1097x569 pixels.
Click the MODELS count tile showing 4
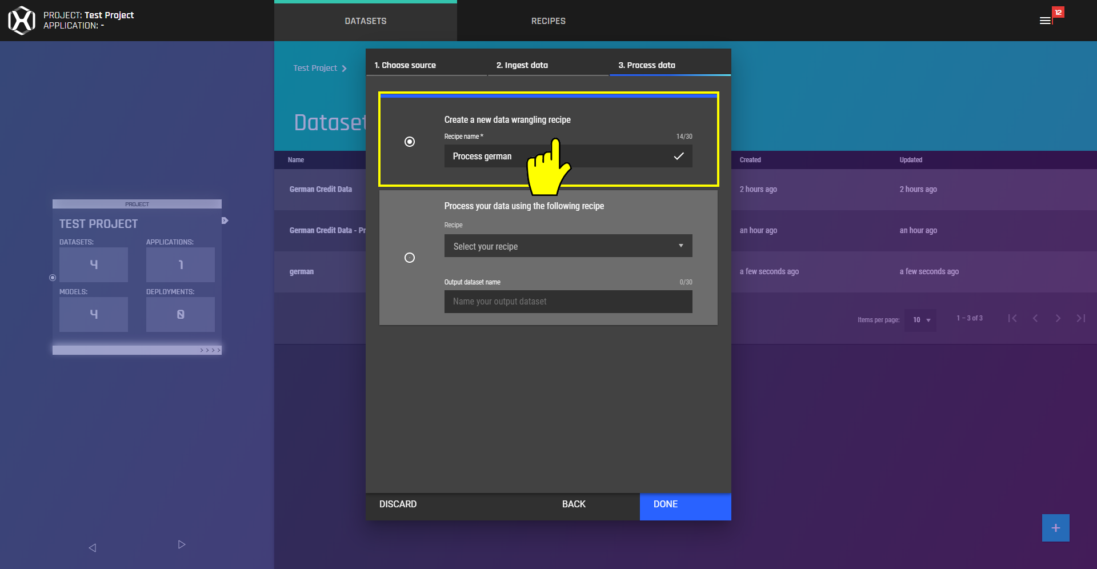point(94,314)
